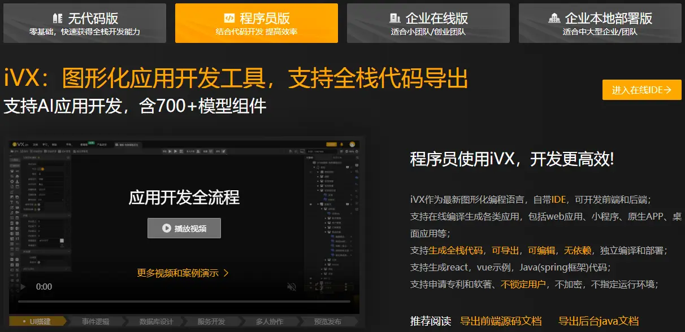Screen dimensions: 685x332
Task: Open the 导出后台java文档 link
Action: [599, 321]
